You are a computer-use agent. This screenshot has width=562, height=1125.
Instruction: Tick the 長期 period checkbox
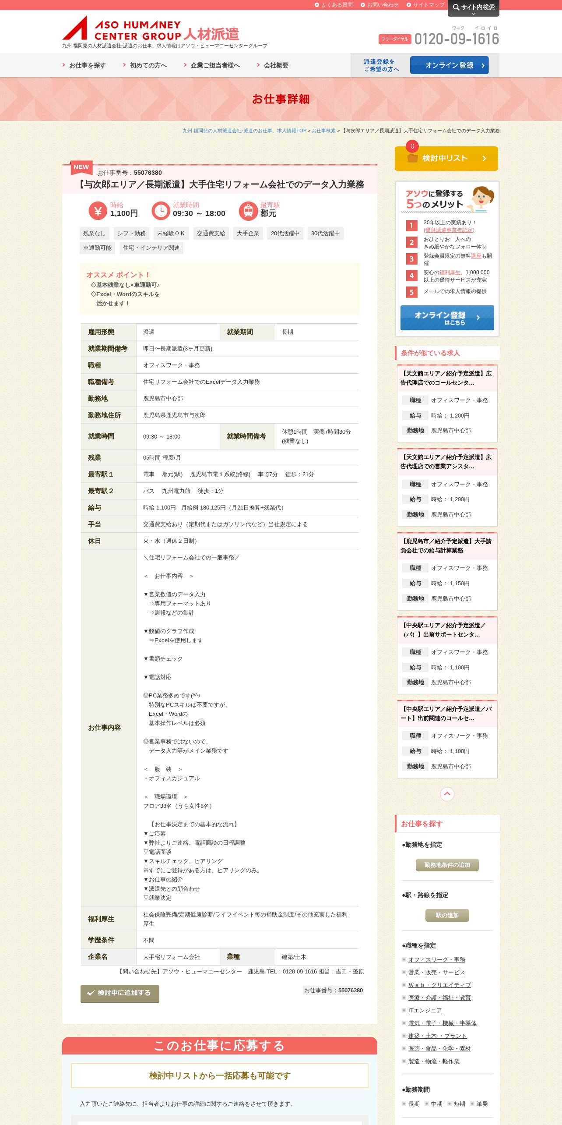tap(404, 1104)
